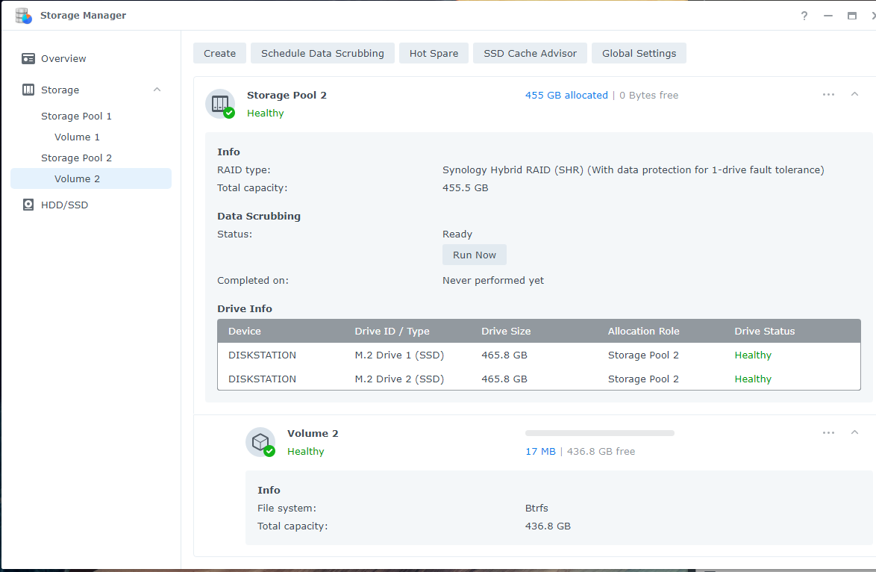Click the Ready scrubbing status value
Image resolution: width=876 pixels, height=572 pixels.
[457, 234]
